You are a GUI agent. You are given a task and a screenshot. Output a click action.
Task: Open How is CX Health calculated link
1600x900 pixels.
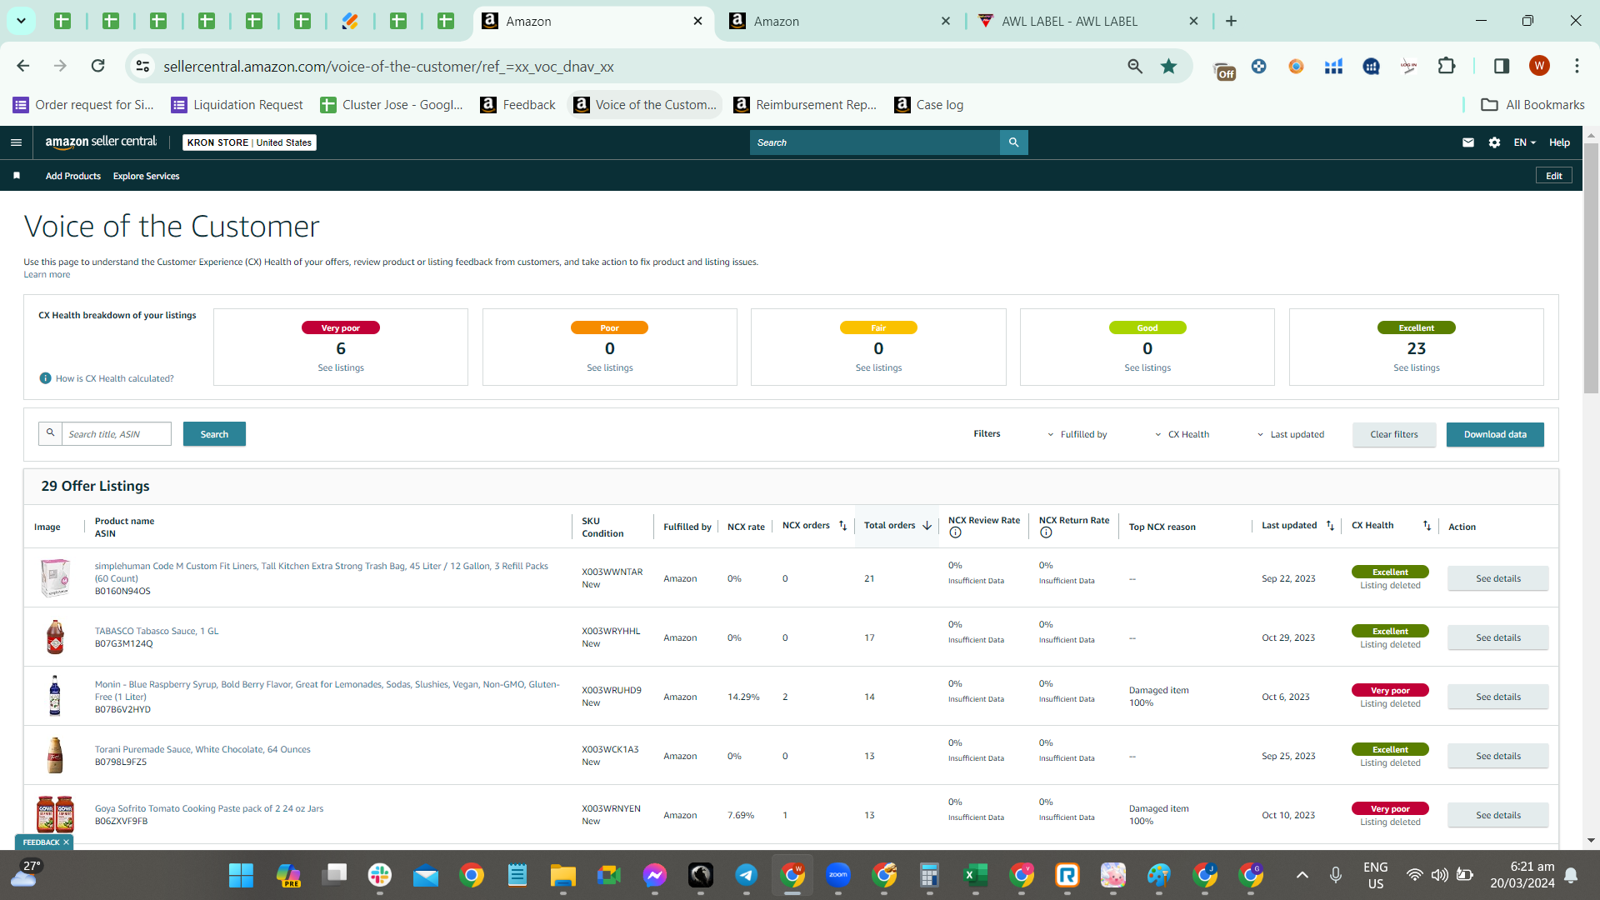pyautogui.click(x=115, y=378)
